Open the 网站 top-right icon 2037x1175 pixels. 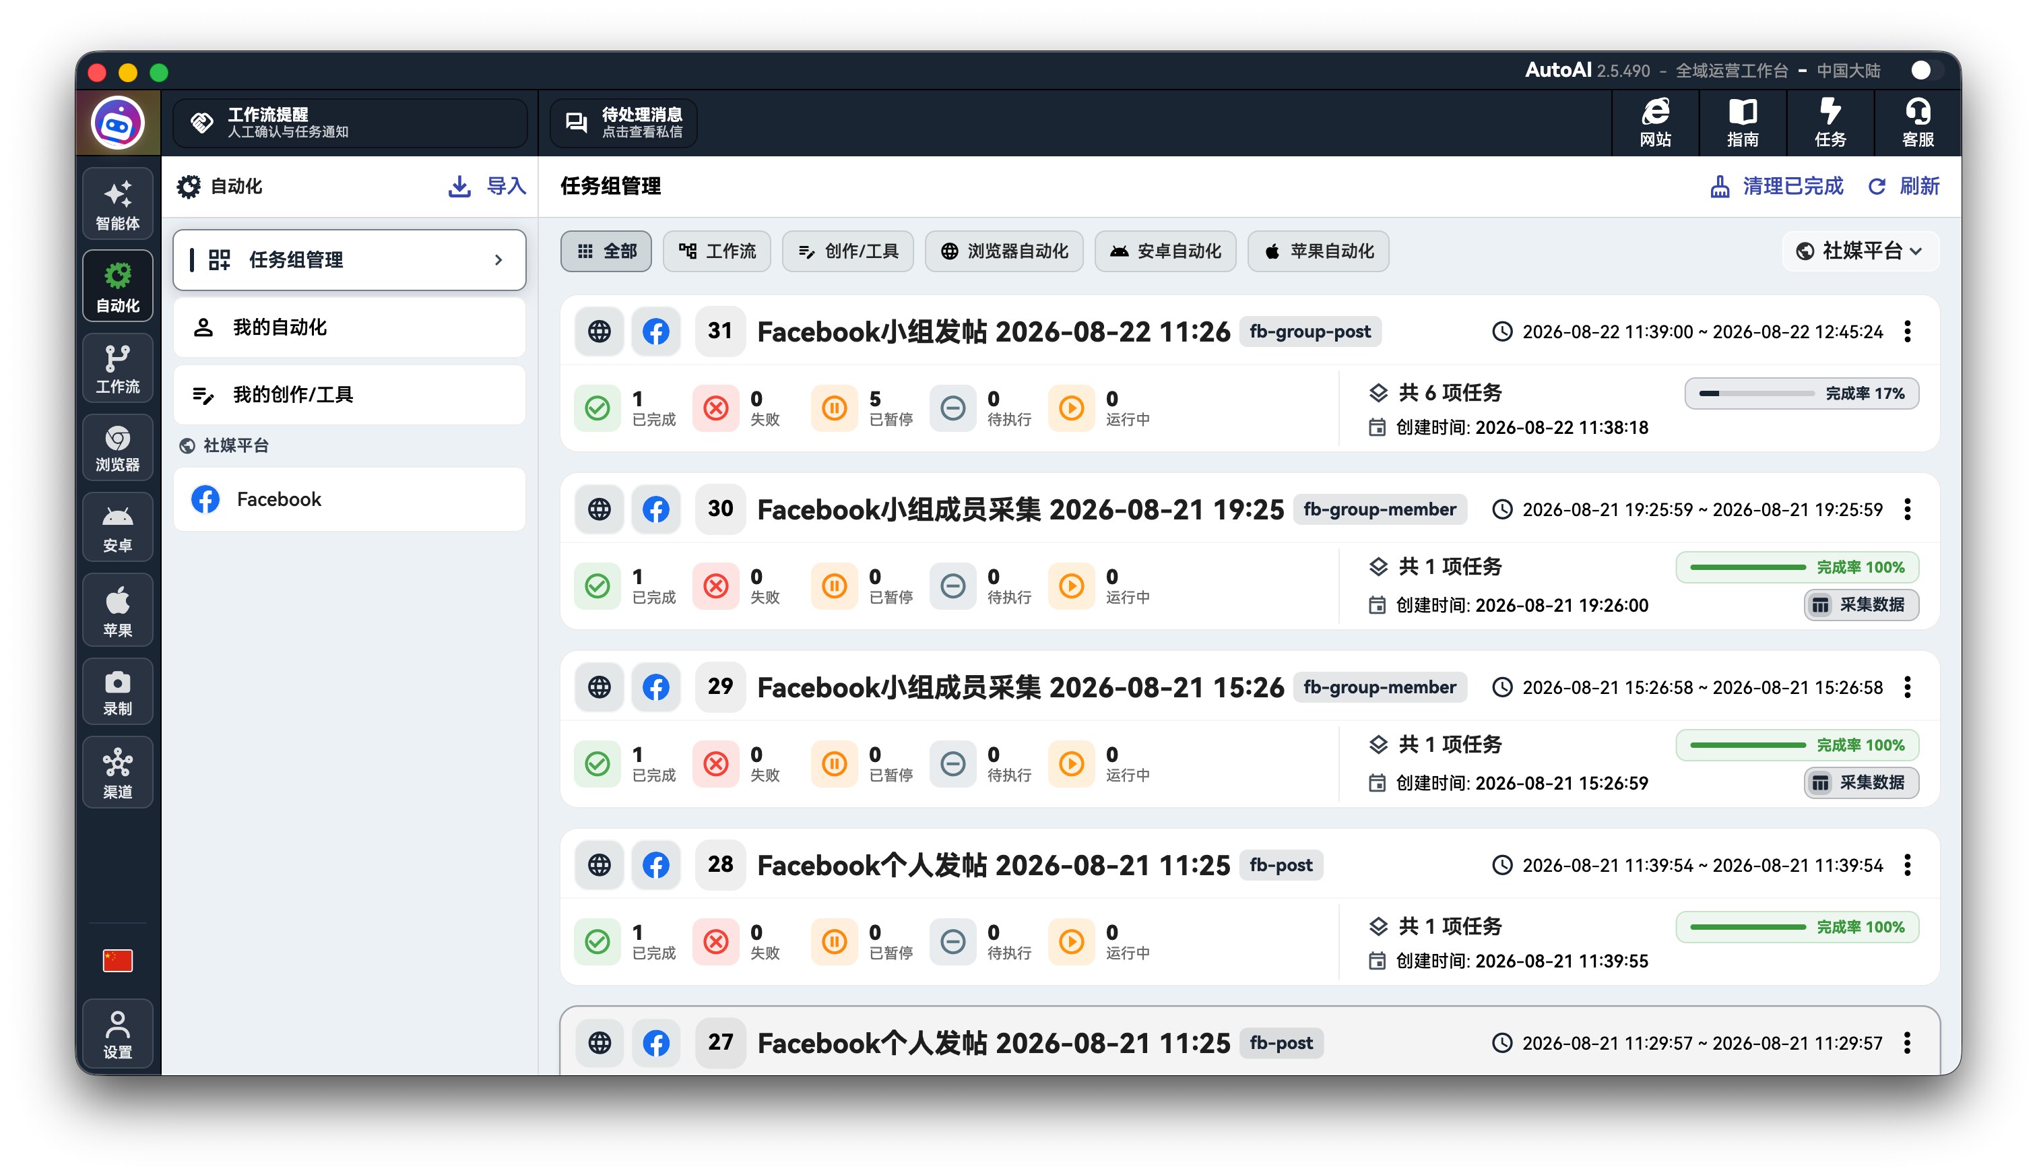point(1656,123)
